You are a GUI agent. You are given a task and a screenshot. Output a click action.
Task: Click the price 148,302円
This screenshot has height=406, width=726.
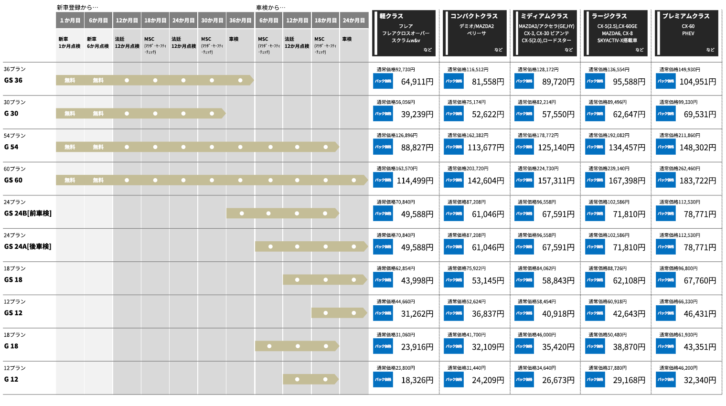(x=698, y=148)
